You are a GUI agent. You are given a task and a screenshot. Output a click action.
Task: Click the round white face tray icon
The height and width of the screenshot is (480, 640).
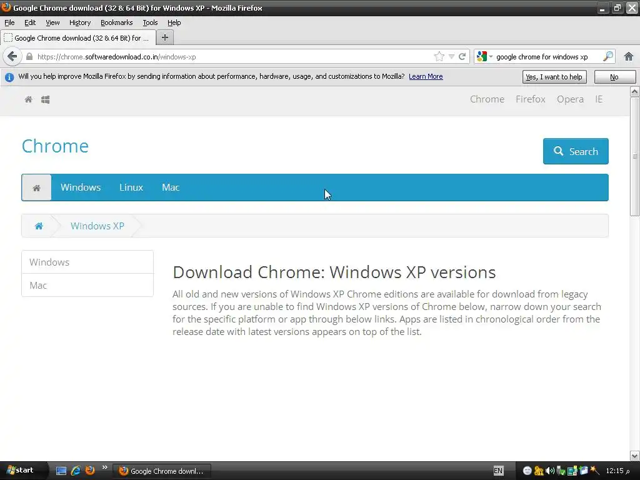click(x=527, y=471)
